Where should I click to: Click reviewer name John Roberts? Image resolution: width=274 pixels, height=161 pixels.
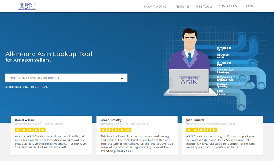195,120
